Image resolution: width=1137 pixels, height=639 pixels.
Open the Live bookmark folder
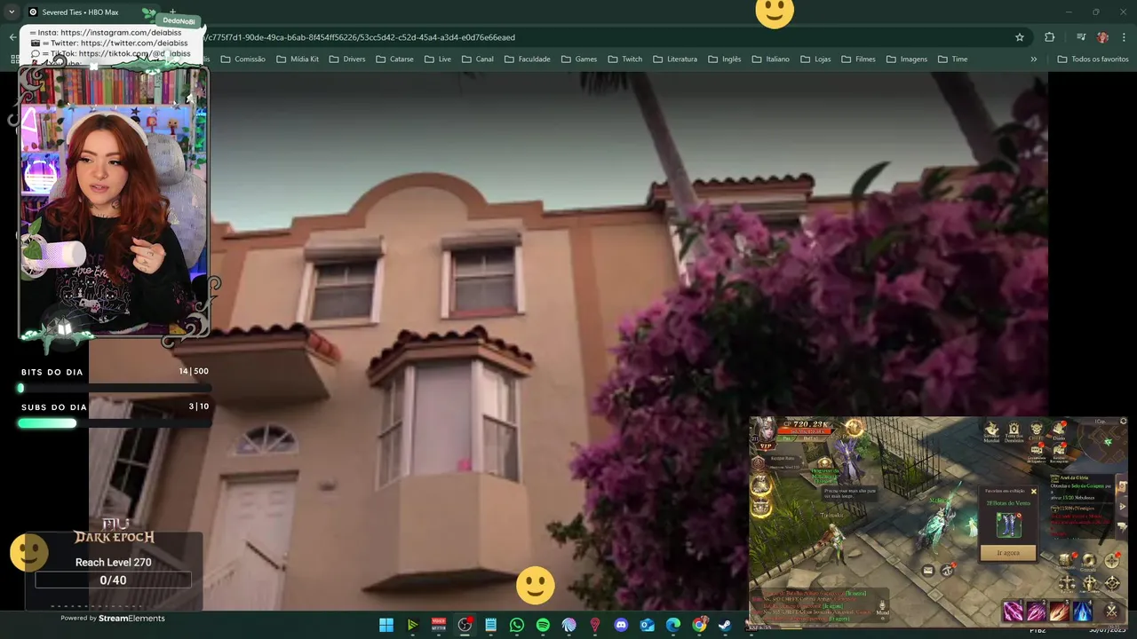click(x=438, y=59)
